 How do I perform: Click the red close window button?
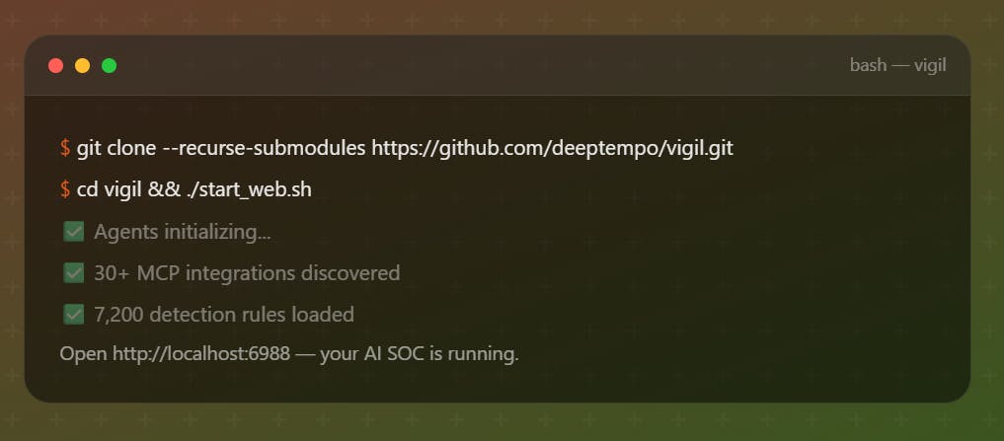coord(56,65)
